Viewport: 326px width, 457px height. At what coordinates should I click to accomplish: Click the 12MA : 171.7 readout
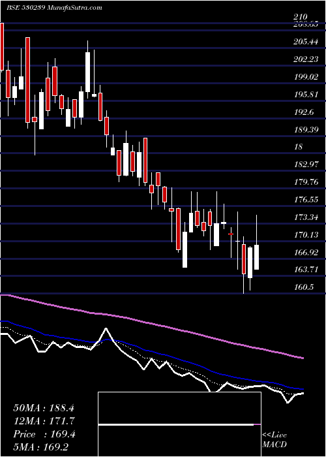pyautogui.click(x=44, y=421)
